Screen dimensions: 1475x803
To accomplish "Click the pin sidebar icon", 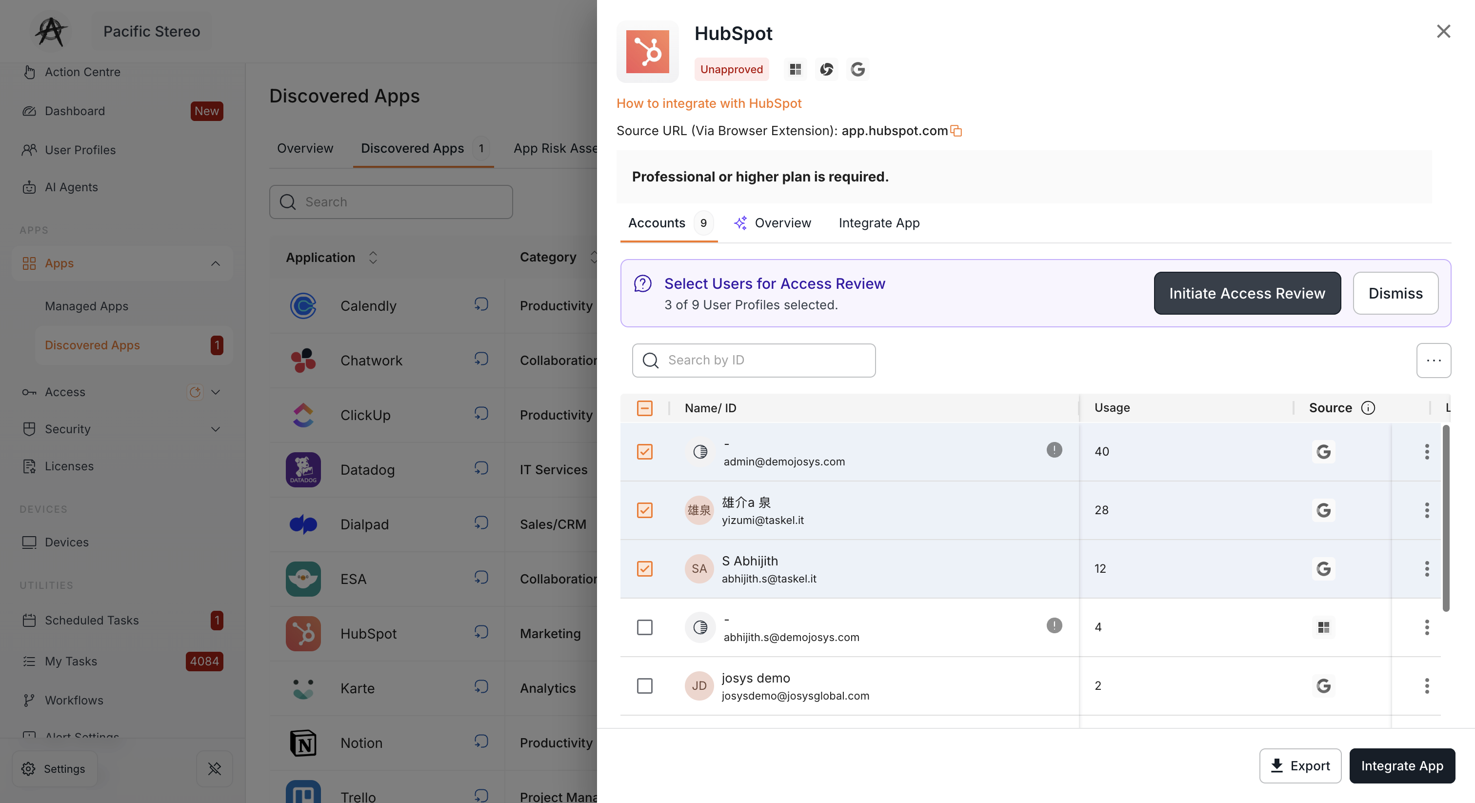I will click(215, 769).
